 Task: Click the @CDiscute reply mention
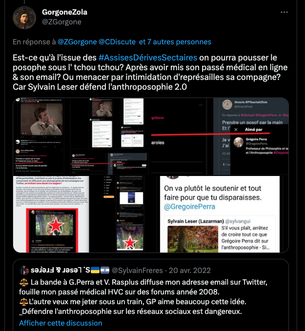[x=117, y=42]
